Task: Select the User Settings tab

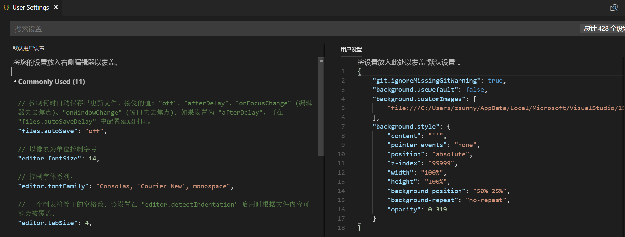Action: click(31, 7)
